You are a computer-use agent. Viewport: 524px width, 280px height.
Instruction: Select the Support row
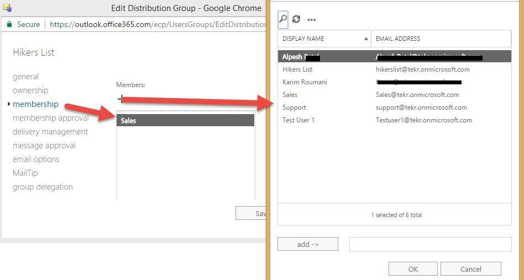394,107
